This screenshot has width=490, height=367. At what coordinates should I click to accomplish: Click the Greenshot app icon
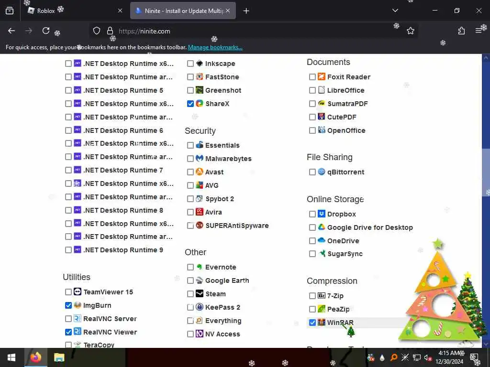click(200, 90)
